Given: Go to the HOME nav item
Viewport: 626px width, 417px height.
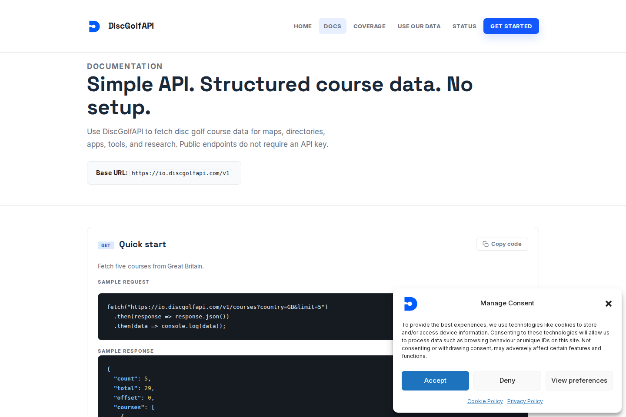Looking at the screenshot, I should [x=303, y=26].
